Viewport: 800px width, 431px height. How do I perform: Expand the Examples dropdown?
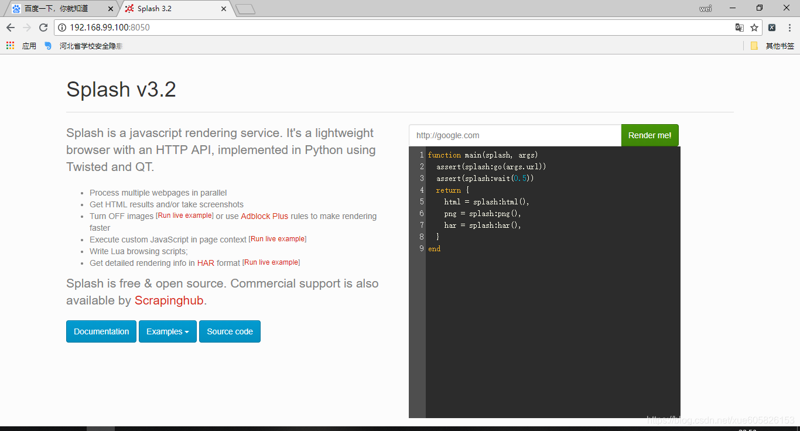pos(167,331)
